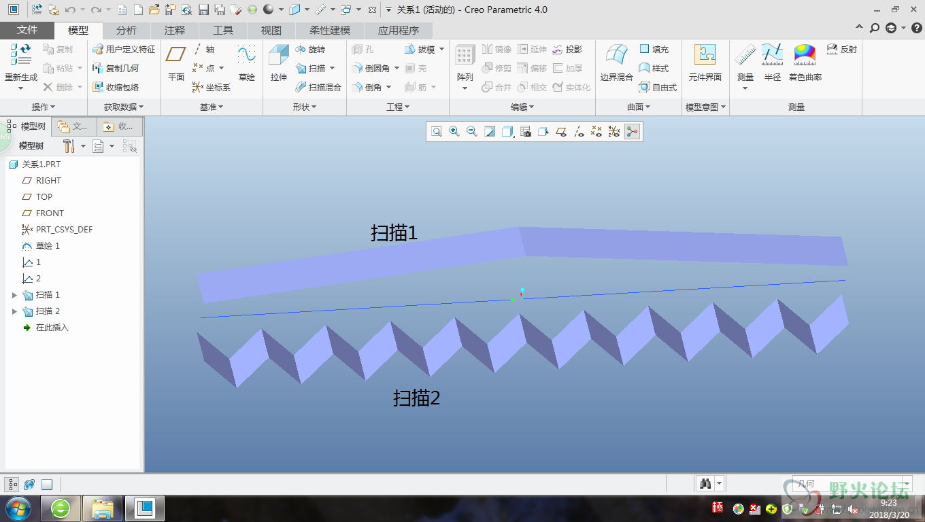Toggle datum axis display
Screen dimensions: 925x522
[579, 132]
